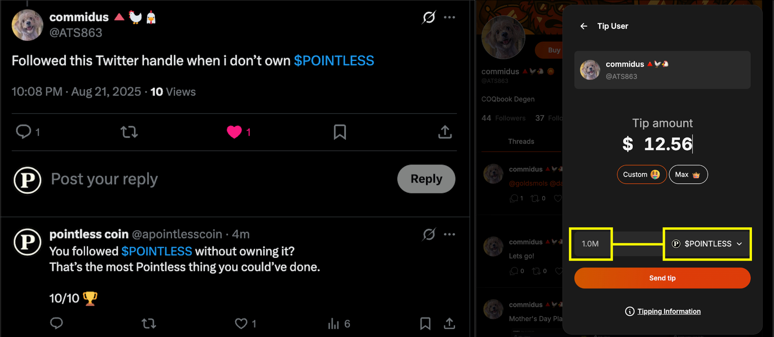
Task: Click the back arrow in Tip User
Action: click(584, 26)
